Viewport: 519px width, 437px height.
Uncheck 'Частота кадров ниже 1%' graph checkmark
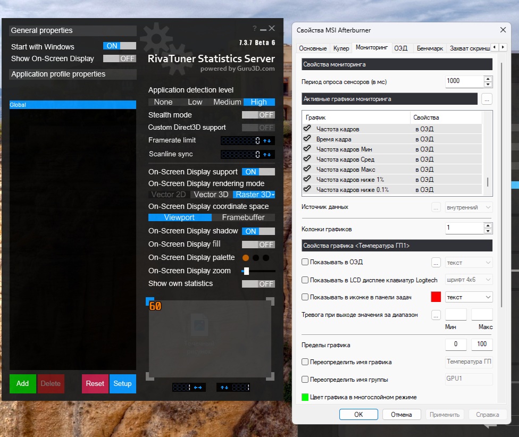click(307, 179)
